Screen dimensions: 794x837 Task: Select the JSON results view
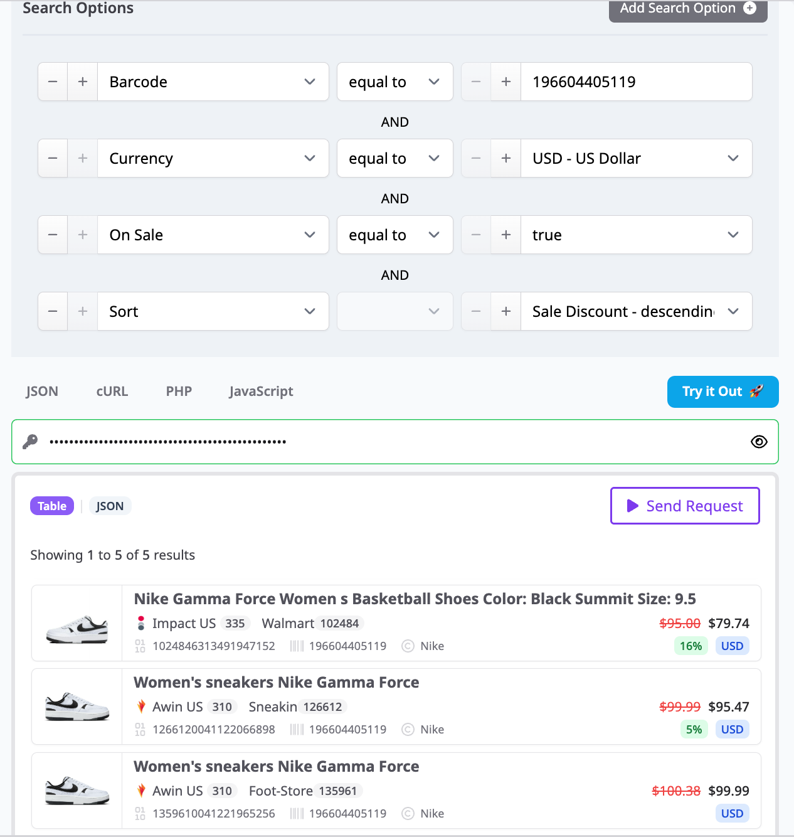[110, 506]
